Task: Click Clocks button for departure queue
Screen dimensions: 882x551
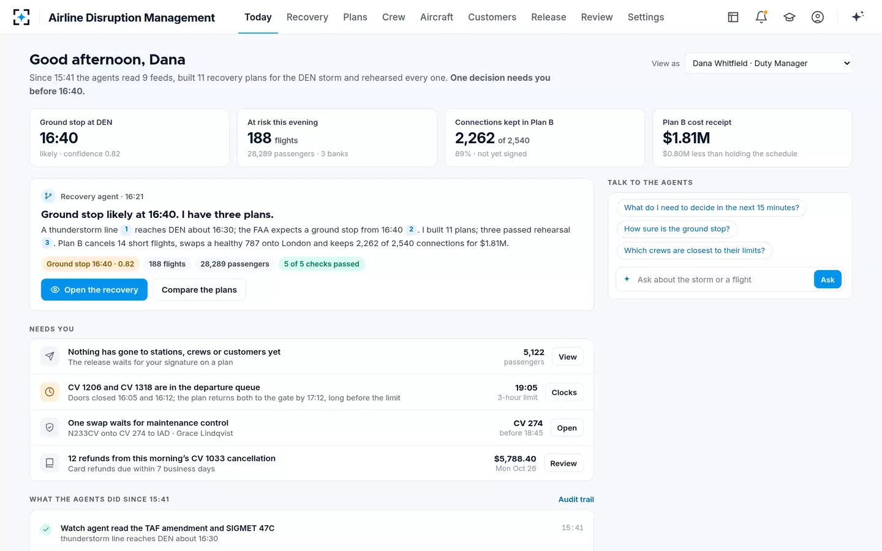Action: click(x=564, y=392)
